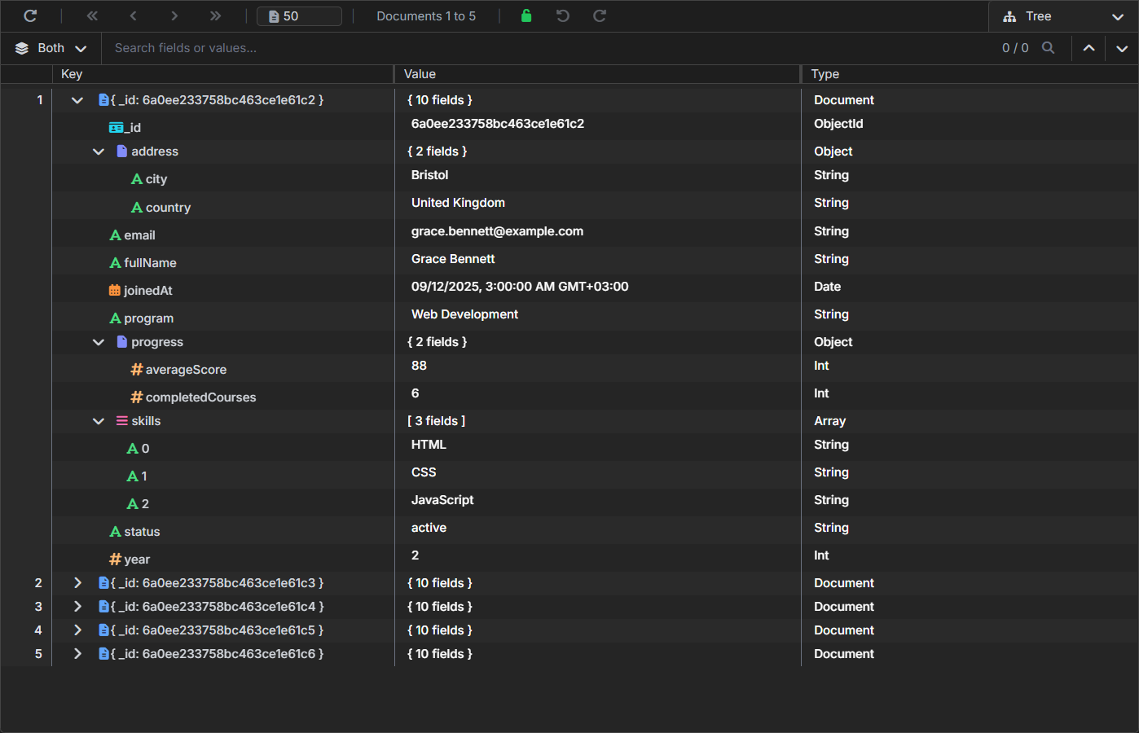Collapse the skills array

click(99, 421)
